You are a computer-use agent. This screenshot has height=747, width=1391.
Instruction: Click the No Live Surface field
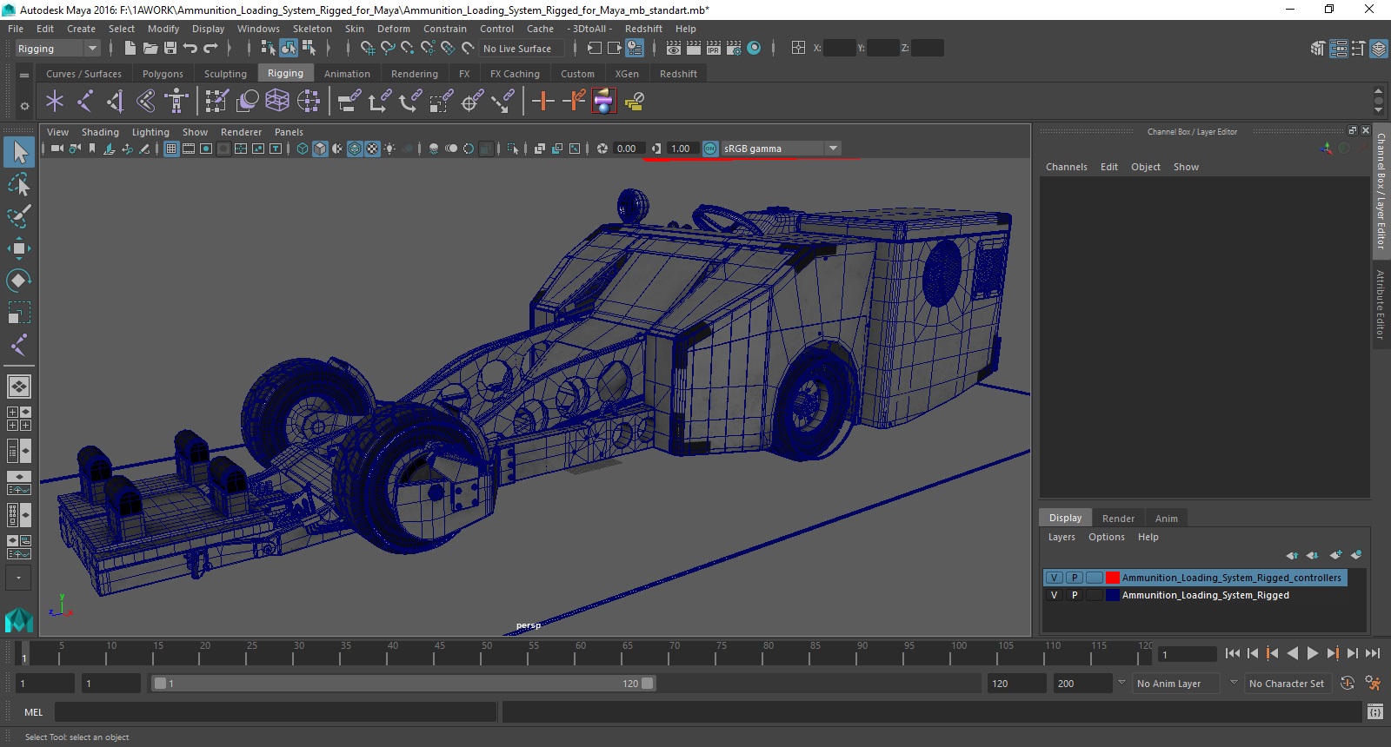(522, 49)
